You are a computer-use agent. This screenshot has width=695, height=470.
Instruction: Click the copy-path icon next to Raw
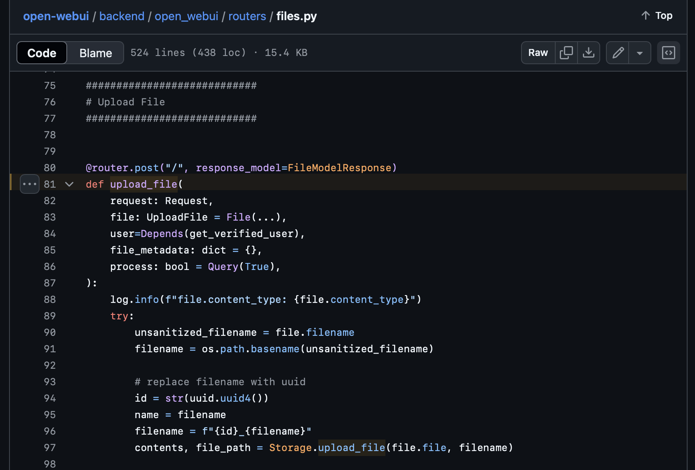(x=566, y=53)
